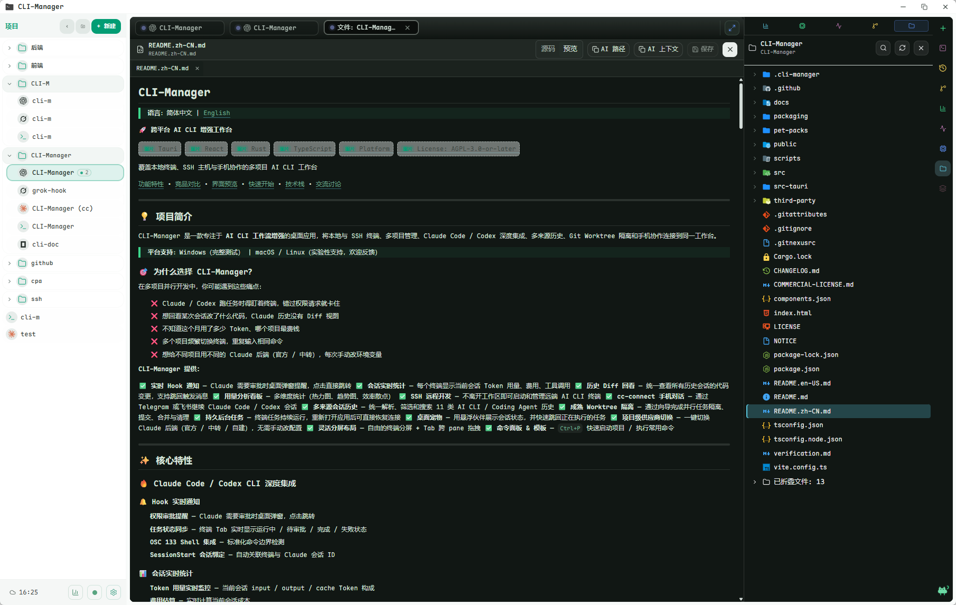Search files in the CLI-Manager file panel
956x605 pixels.
883,48
